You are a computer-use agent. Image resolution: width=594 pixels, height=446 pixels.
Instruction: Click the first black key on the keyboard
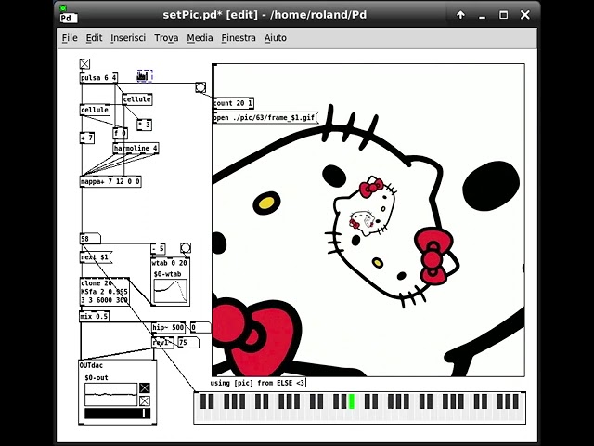[x=203, y=401]
